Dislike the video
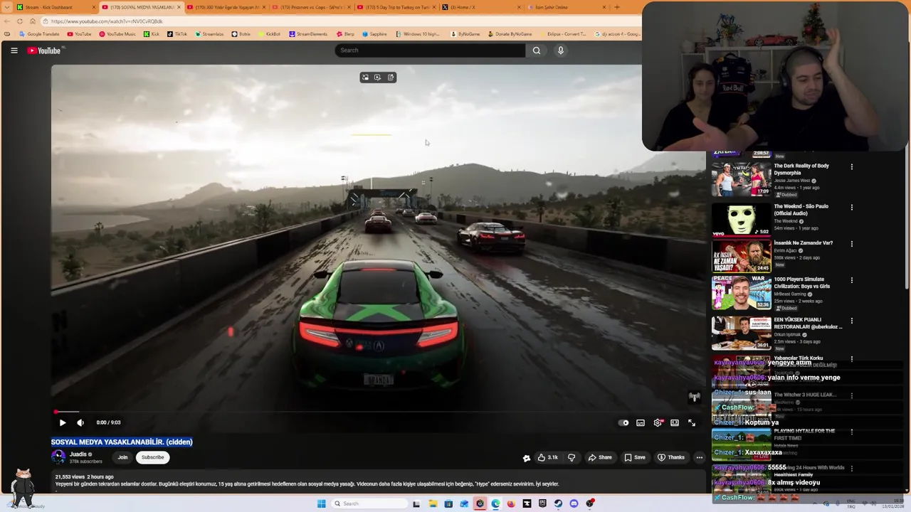This screenshot has width=911, height=512. click(571, 457)
